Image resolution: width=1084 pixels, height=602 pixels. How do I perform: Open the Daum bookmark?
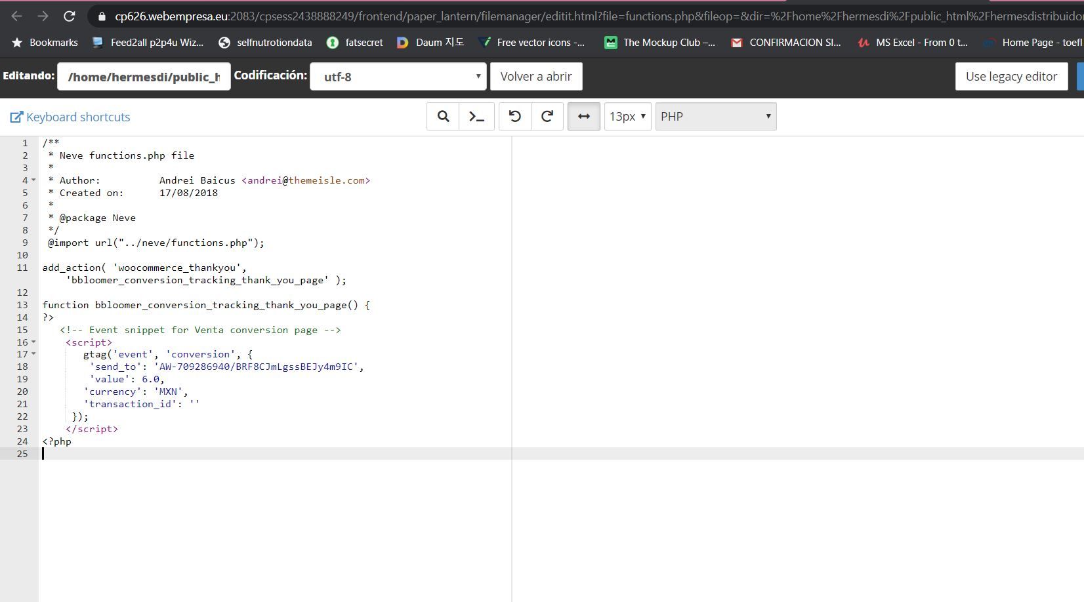point(430,43)
